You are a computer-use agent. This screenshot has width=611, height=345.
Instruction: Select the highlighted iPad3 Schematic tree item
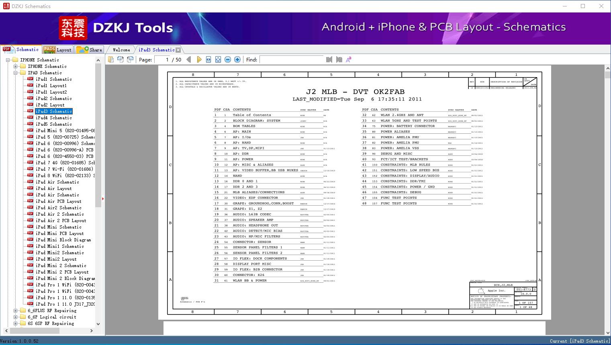54,111
